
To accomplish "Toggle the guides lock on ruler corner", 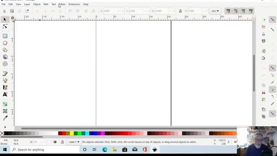I will [13, 18].
